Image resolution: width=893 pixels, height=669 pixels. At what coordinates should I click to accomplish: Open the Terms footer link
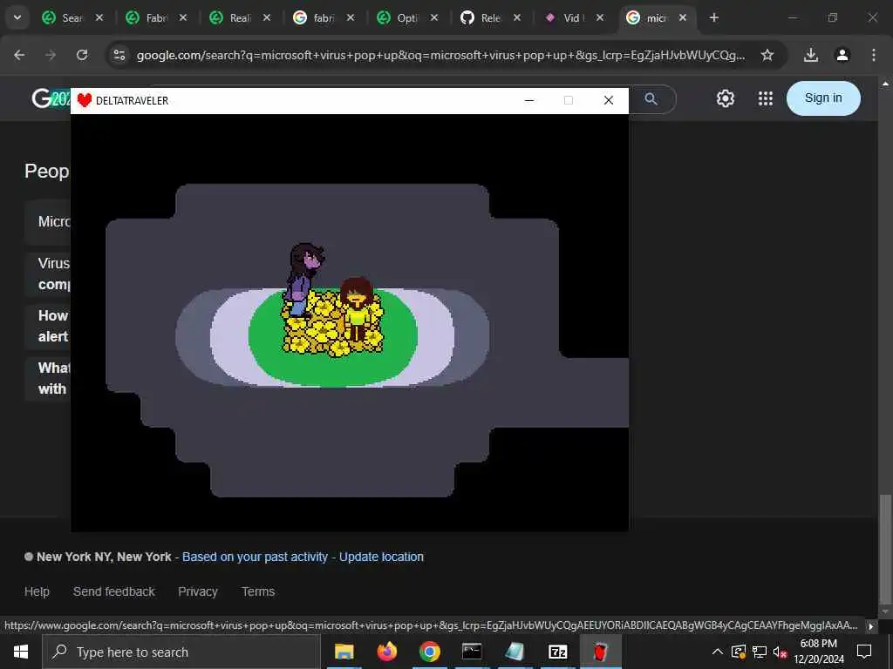point(258,591)
